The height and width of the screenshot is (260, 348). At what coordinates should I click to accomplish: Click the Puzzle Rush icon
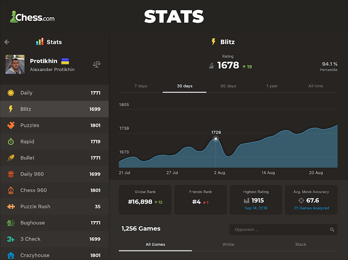pos(11,206)
